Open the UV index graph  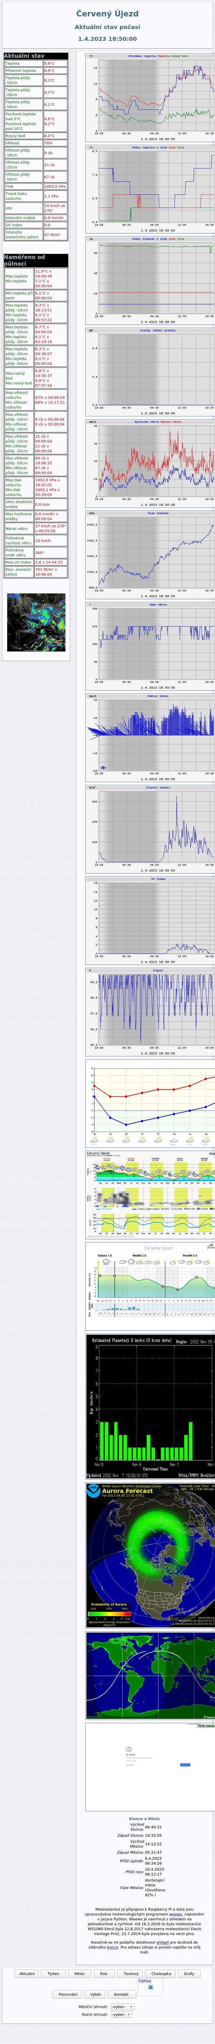click(x=150, y=921)
